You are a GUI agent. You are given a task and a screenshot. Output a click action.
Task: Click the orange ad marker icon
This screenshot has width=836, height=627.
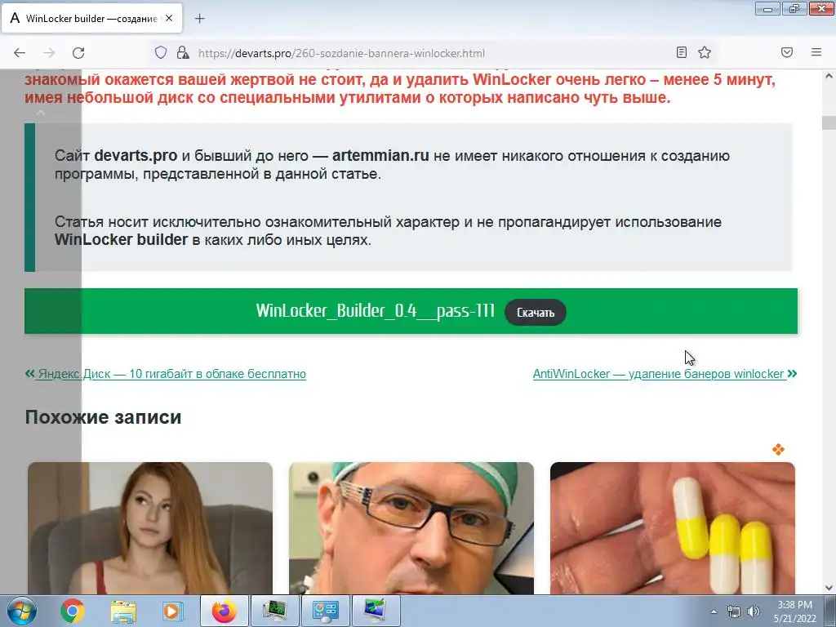pos(778,450)
